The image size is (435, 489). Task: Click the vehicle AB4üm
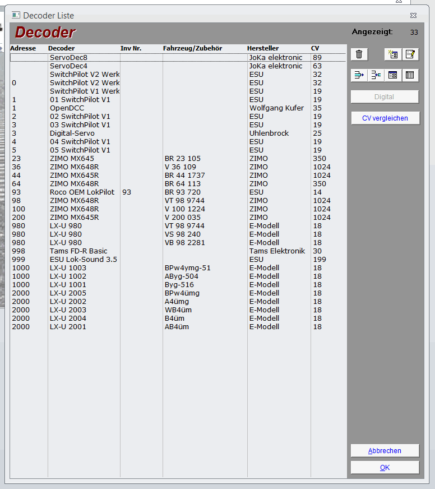click(x=177, y=327)
